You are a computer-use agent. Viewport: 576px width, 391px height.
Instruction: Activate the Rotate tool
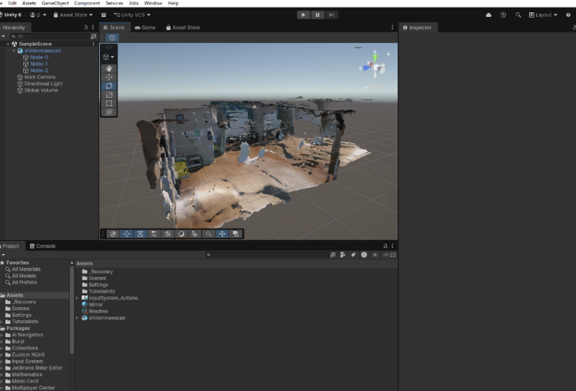coord(109,85)
